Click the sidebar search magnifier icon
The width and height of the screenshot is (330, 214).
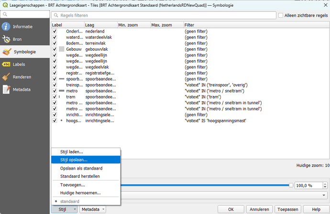click(5, 14)
